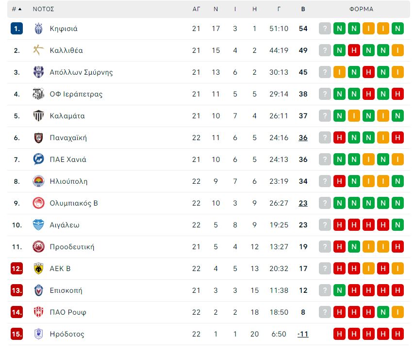Open the Παναχαϊκή team name link
This screenshot has height=352, width=414.
pyautogui.click(x=68, y=138)
